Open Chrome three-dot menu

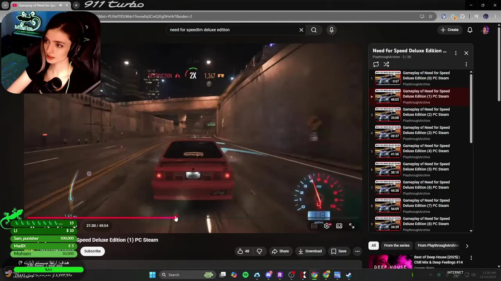click(x=494, y=16)
